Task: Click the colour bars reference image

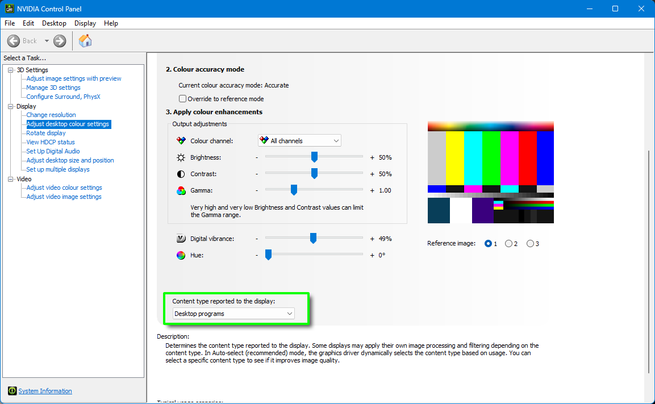Action: pyautogui.click(x=490, y=172)
